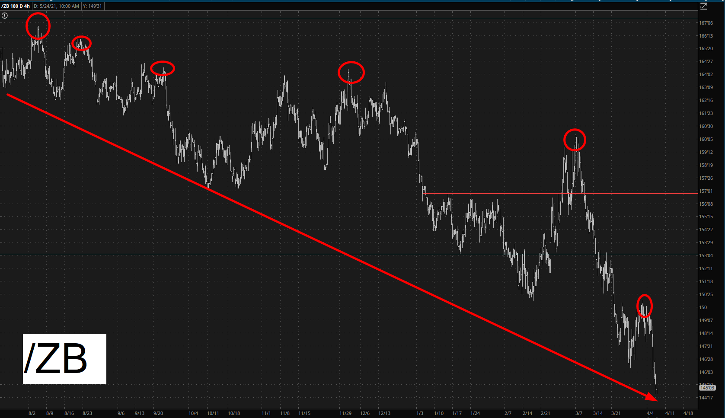Image resolution: width=725 pixels, height=418 pixels.
Task: Click the date readout D: 5/24/21, 10:00 AM
Action: [x=57, y=6]
